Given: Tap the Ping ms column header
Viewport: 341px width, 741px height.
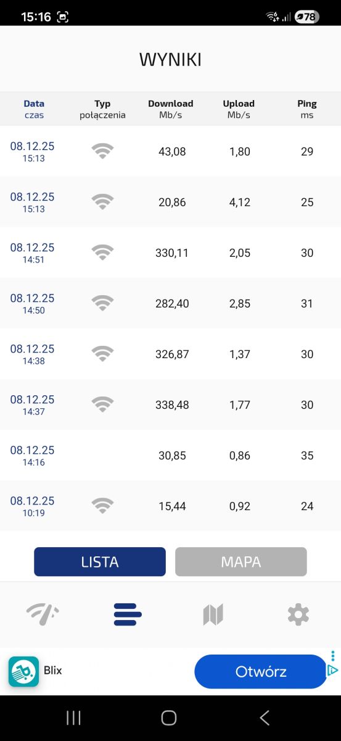Looking at the screenshot, I should click(307, 109).
